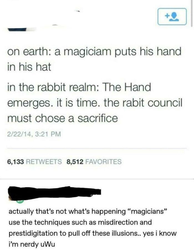Open the 8,512 FAVORITES list
Image resolution: width=194 pixels, height=250 pixels.
pos(94,161)
